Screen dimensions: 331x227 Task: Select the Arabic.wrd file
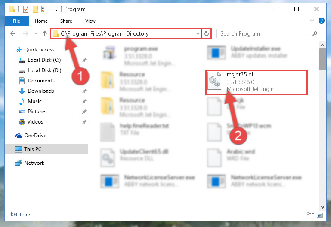pyautogui.click(x=231, y=157)
